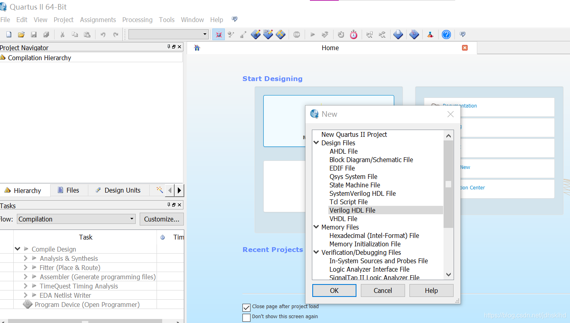Expand the Assembler task

coord(25,277)
